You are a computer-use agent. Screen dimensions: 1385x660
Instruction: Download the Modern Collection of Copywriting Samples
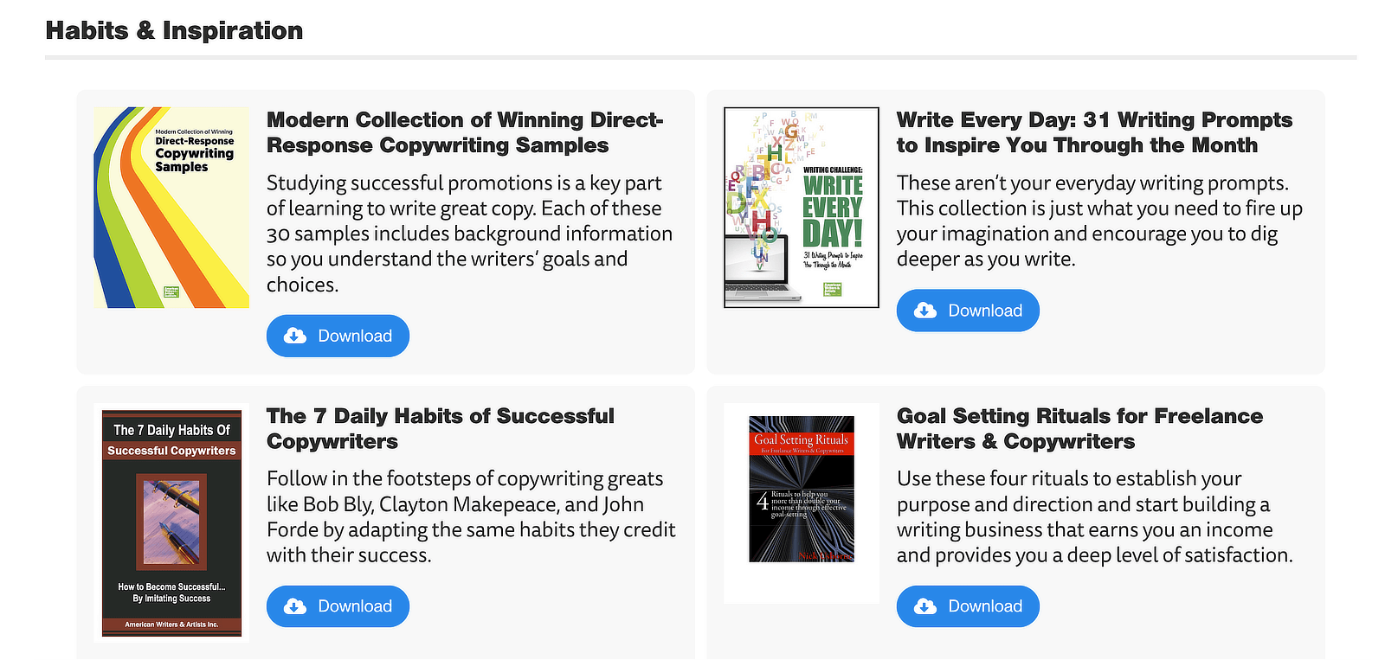(x=338, y=336)
